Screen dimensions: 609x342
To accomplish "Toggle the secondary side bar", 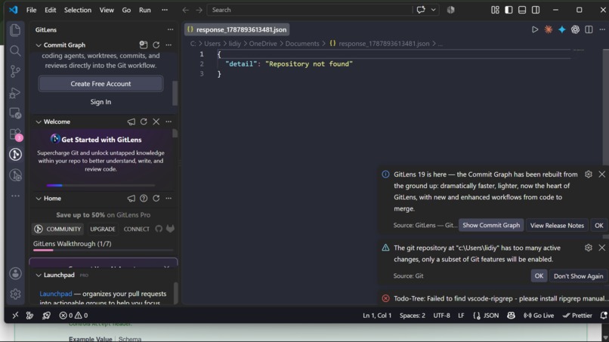I will [x=536, y=10].
